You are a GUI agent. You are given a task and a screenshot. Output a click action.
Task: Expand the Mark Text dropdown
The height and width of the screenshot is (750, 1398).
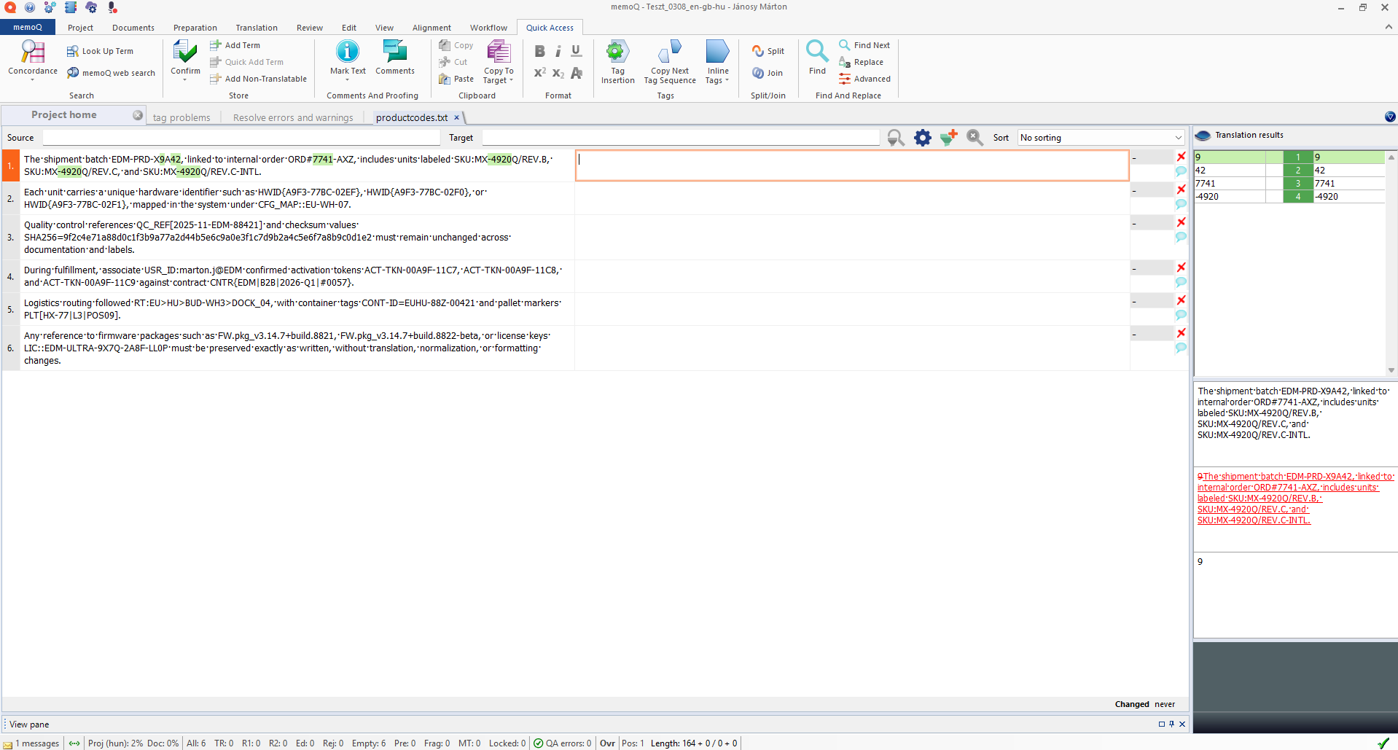tap(348, 79)
